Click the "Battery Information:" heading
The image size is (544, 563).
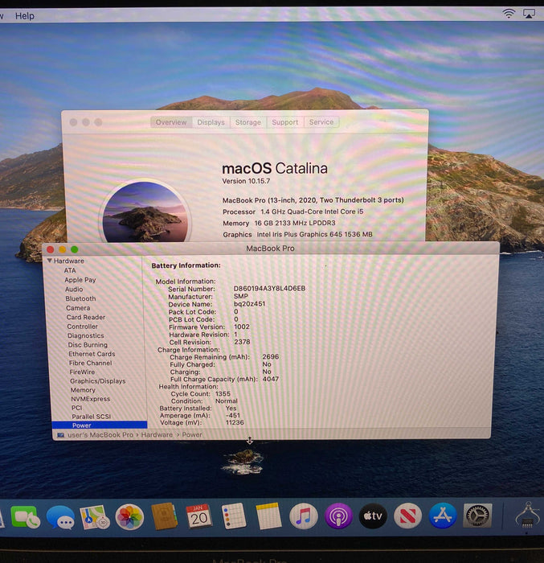pyautogui.click(x=186, y=265)
